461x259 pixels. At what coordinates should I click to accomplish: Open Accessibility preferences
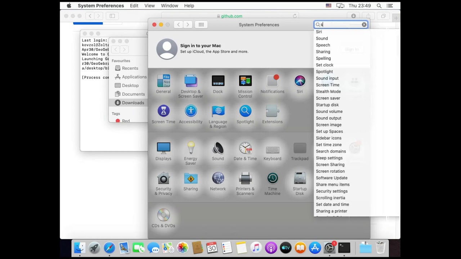pos(191,111)
